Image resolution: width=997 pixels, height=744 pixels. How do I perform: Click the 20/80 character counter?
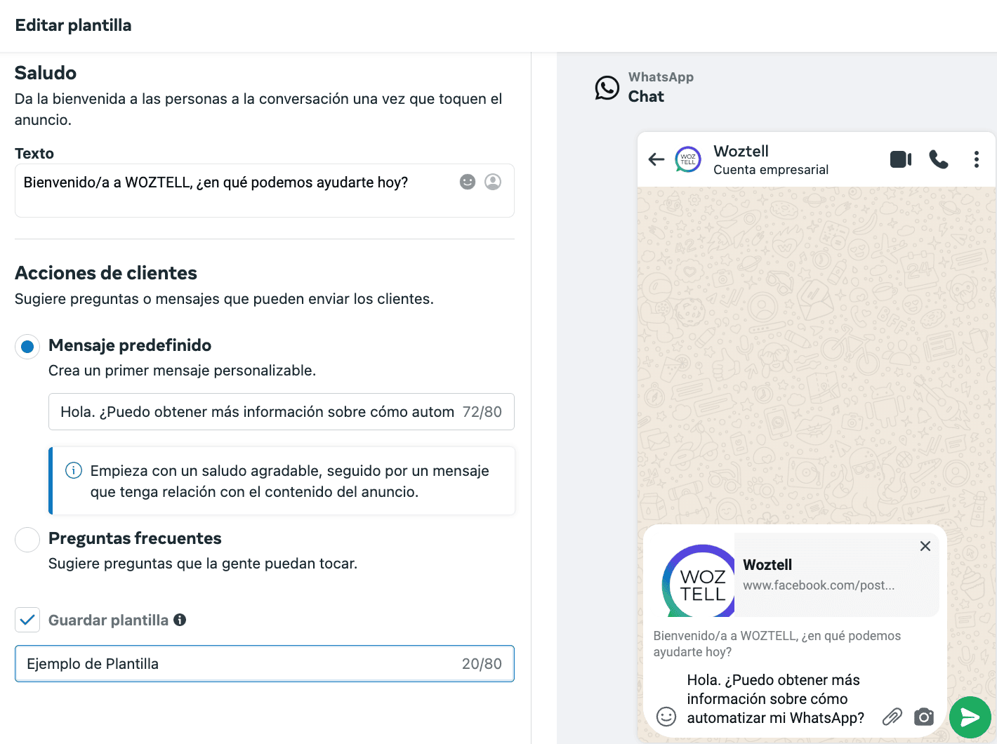pos(482,664)
